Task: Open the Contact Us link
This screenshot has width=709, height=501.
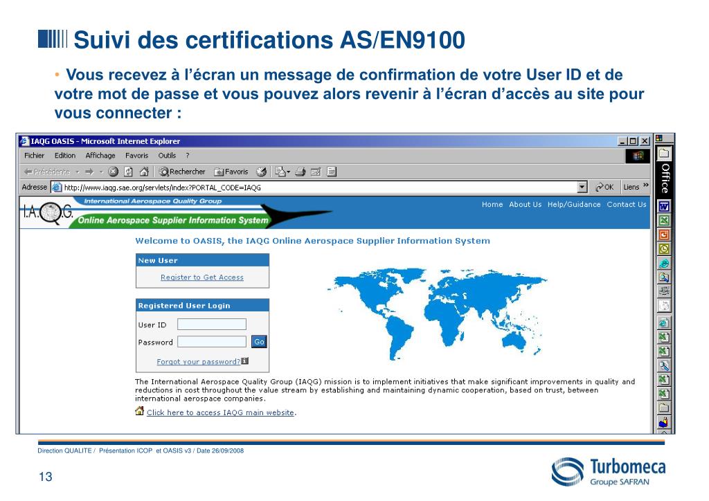Action: [627, 205]
